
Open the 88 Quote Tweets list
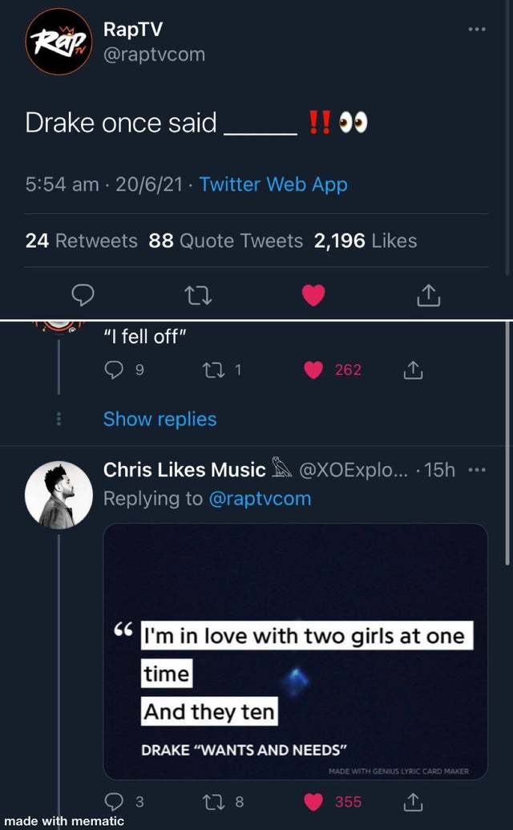[x=226, y=241]
